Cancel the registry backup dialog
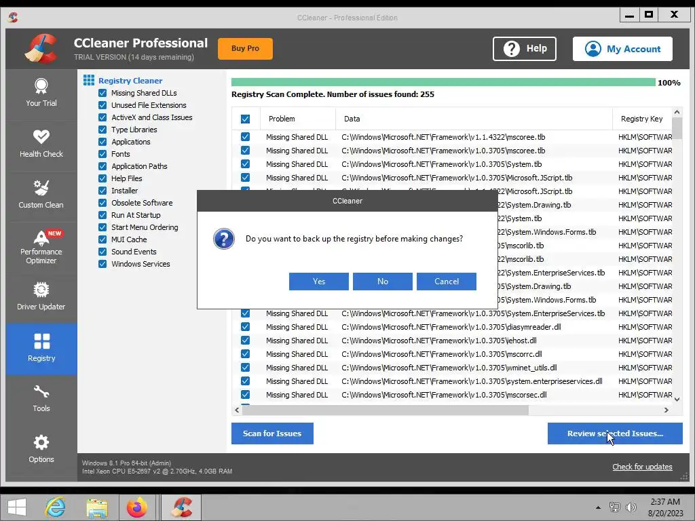 (447, 282)
